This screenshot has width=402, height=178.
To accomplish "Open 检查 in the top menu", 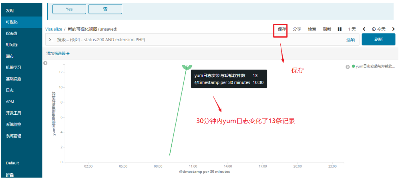I will tap(312, 29).
